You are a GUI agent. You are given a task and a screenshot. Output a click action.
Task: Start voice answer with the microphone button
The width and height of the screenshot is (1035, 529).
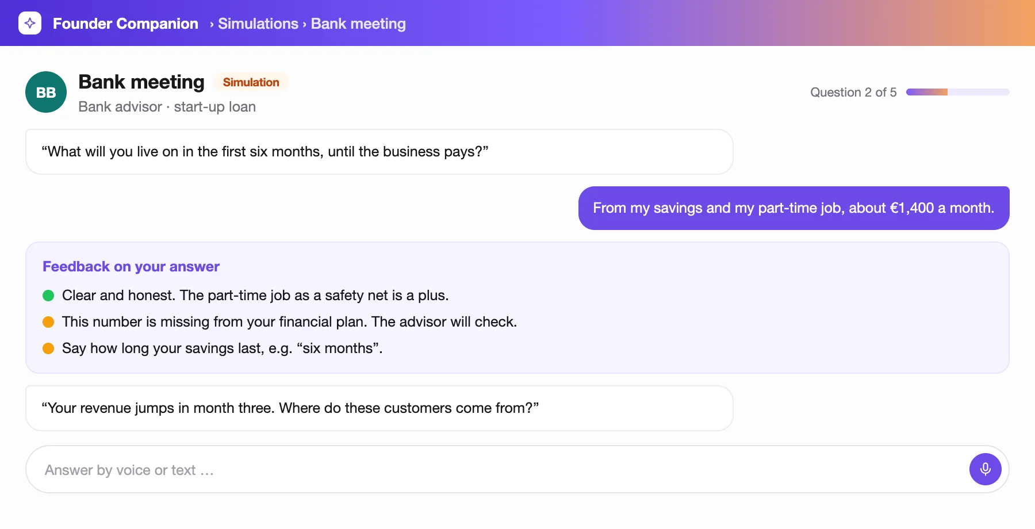click(985, 469)
